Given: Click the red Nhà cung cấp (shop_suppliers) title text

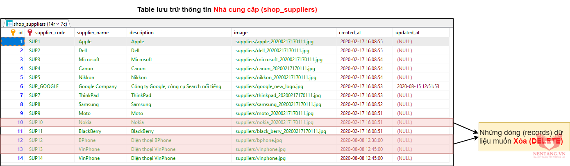Looking at the screenshot, I should pyautogui.click(x=265, y=9).
